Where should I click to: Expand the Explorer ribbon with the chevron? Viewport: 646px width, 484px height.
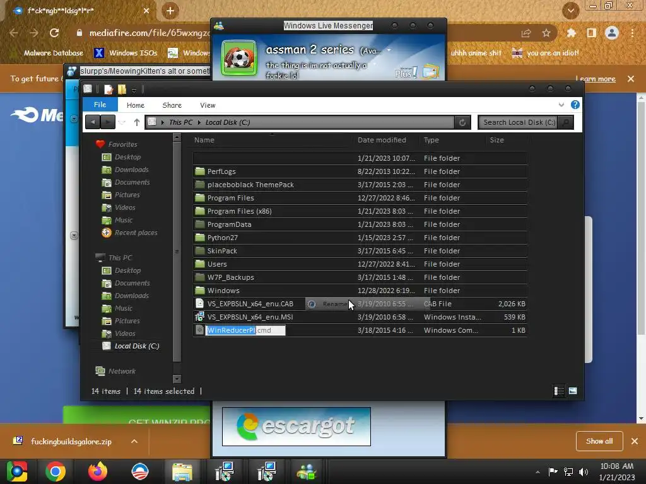coord(561,105)
